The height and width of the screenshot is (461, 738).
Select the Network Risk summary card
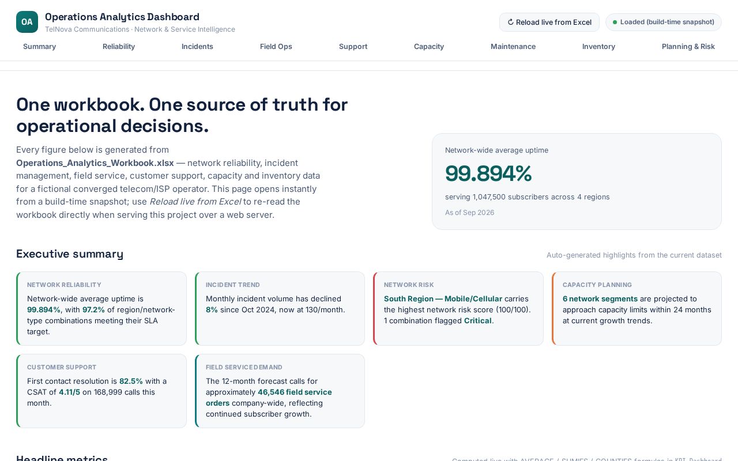[x=458, y=309]
